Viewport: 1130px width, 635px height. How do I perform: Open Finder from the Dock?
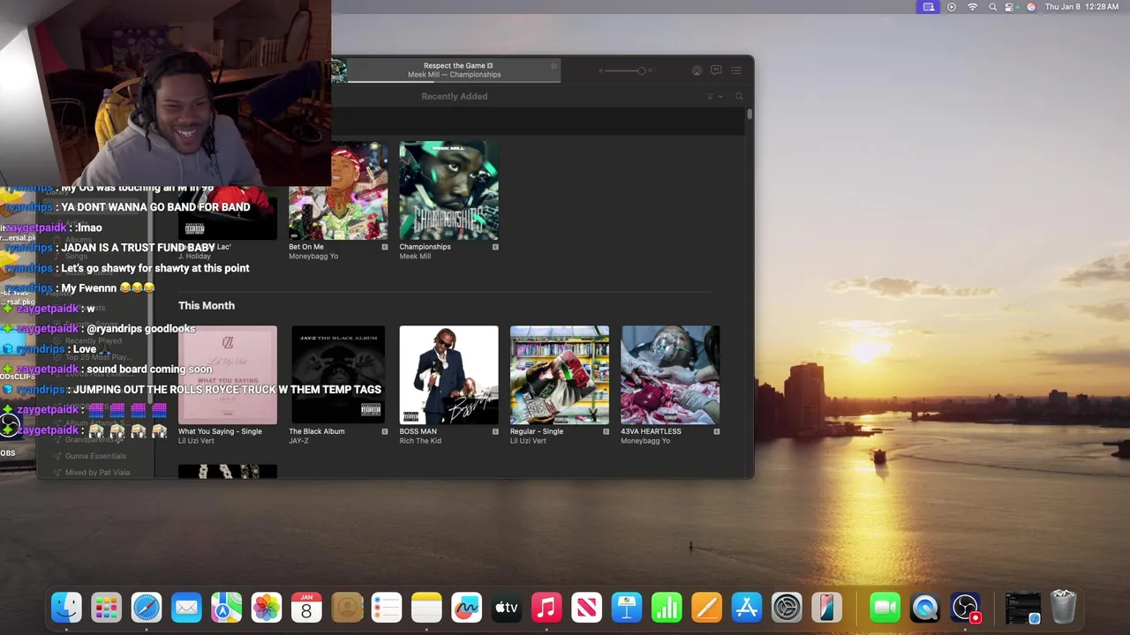pos(66,607)
